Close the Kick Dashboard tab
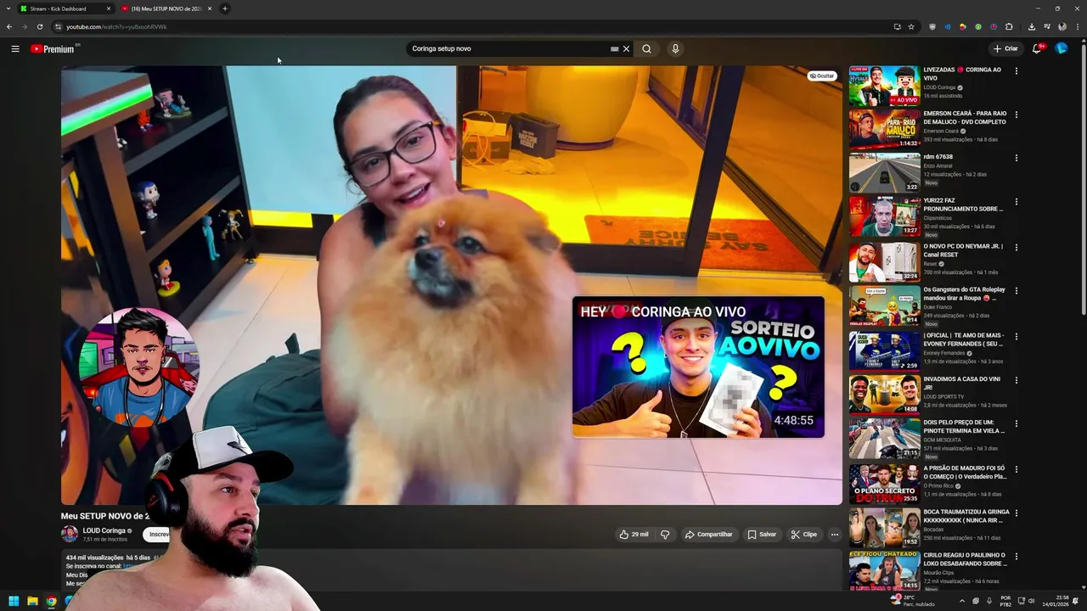 [x=109, y=8]
